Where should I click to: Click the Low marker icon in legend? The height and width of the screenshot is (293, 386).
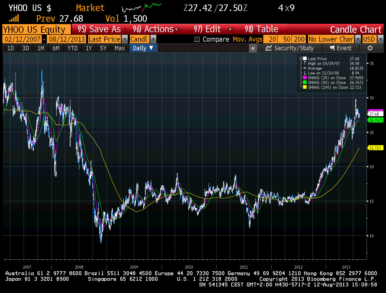point(305,73)
